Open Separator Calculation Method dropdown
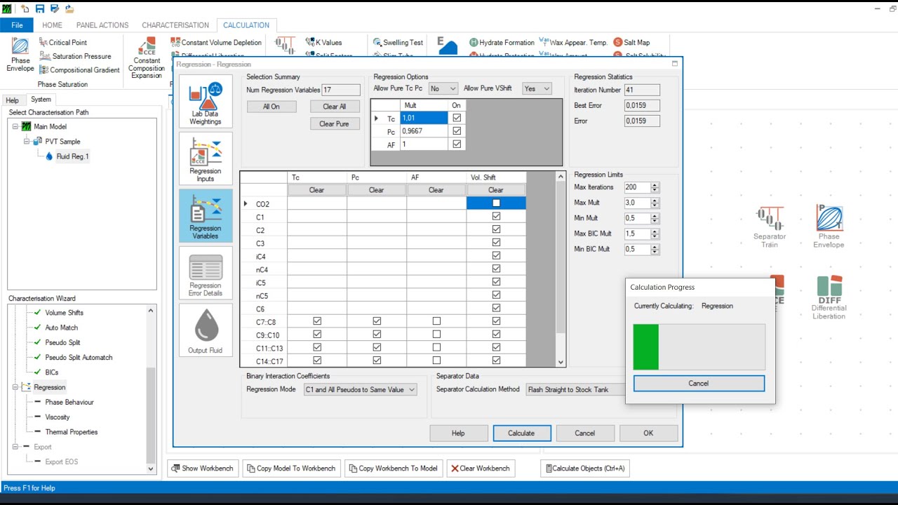This screenshot has height=505, width=898. pos(575,390)
